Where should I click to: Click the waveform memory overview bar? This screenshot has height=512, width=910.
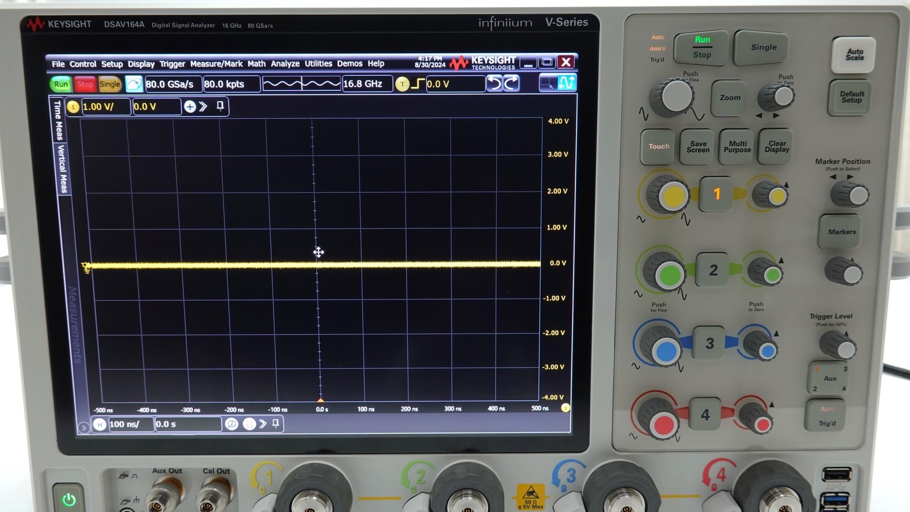[x=301, y=84]
